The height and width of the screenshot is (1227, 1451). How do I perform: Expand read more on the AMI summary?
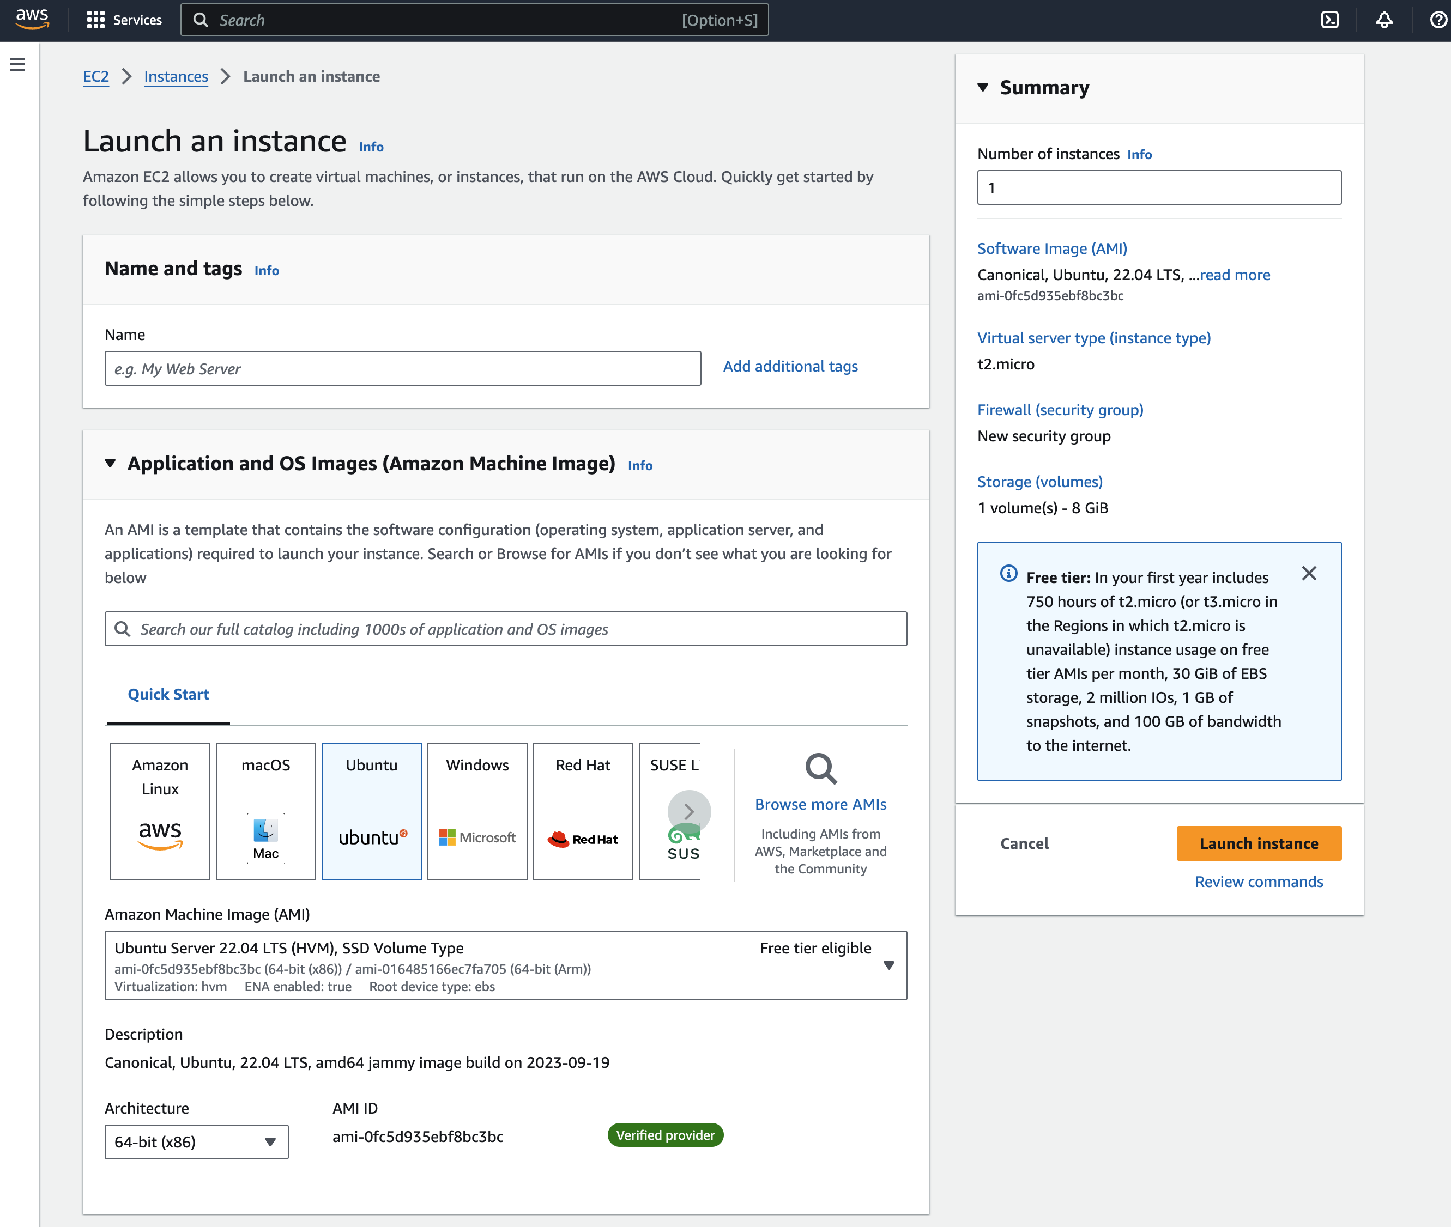point(1235,275)
